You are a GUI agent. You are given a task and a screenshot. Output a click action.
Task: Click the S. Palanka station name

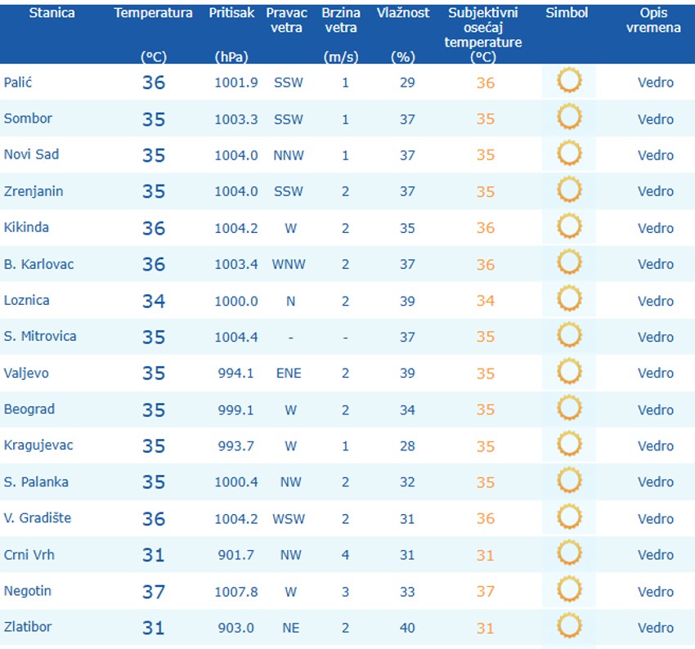tap(36, 481)
